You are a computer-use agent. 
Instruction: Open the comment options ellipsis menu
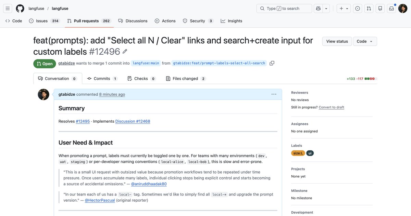[x=274, y=94]
